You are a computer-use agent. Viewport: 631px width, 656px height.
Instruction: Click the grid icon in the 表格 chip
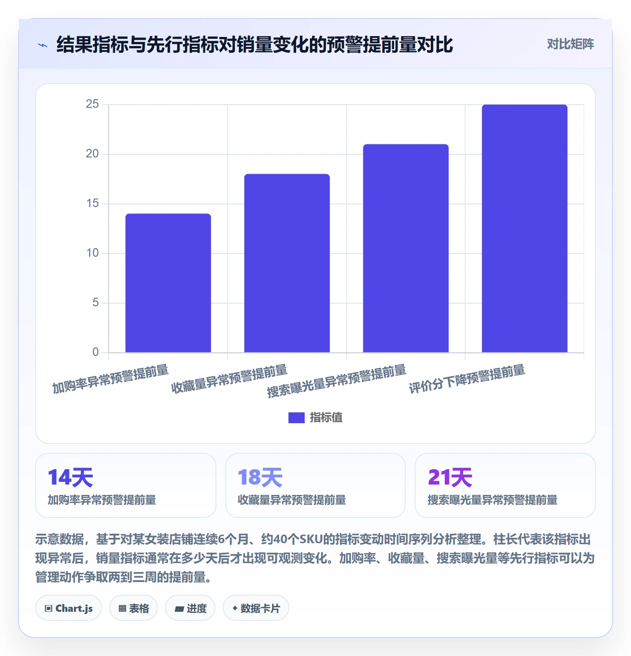tap(122, 609)
